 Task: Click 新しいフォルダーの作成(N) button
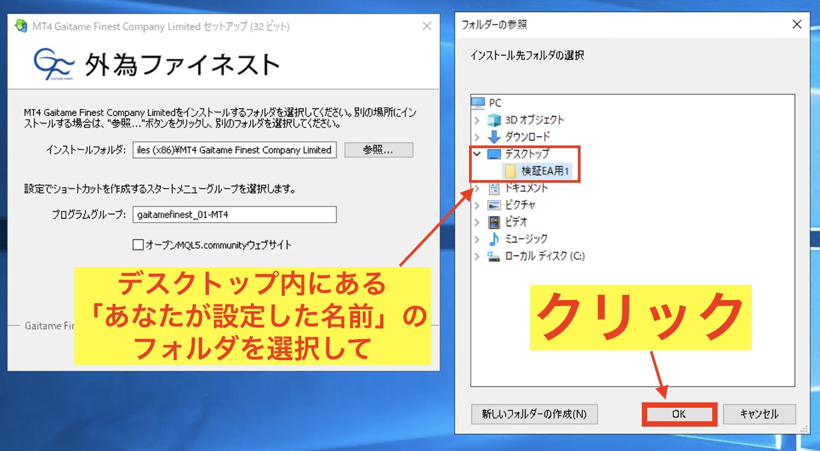click(x=534, y=414)
